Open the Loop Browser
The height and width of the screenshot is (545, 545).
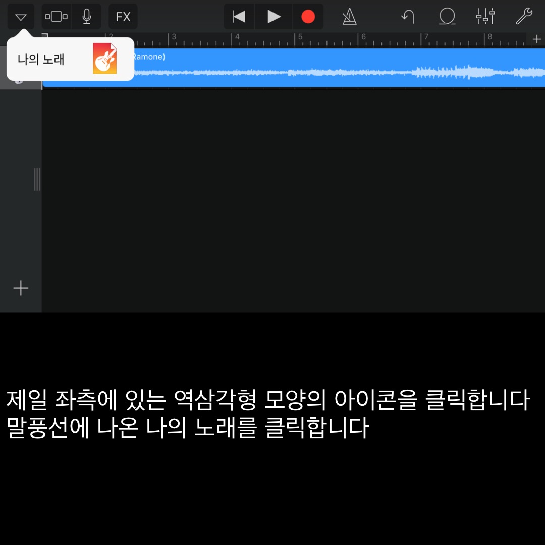click(x=447, y=16)
